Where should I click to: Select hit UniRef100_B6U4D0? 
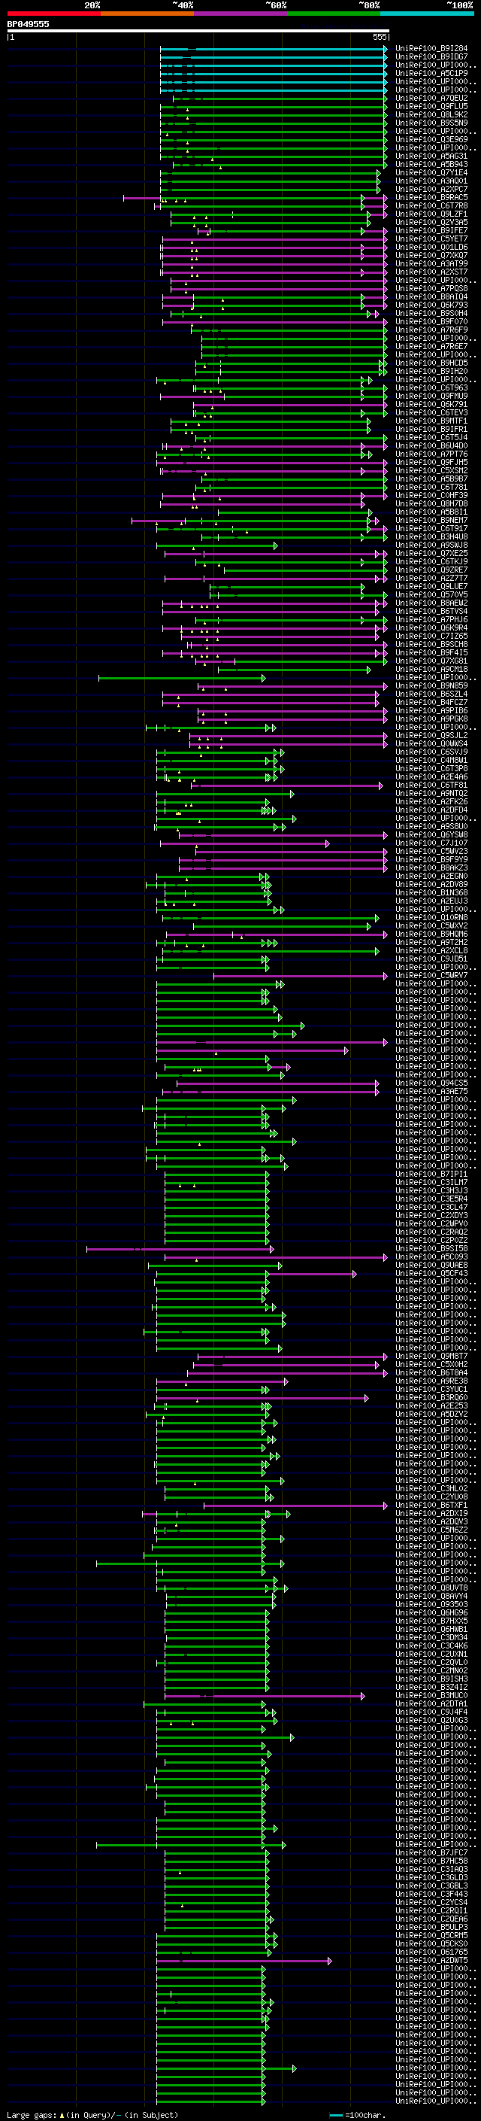click(431, 446)
